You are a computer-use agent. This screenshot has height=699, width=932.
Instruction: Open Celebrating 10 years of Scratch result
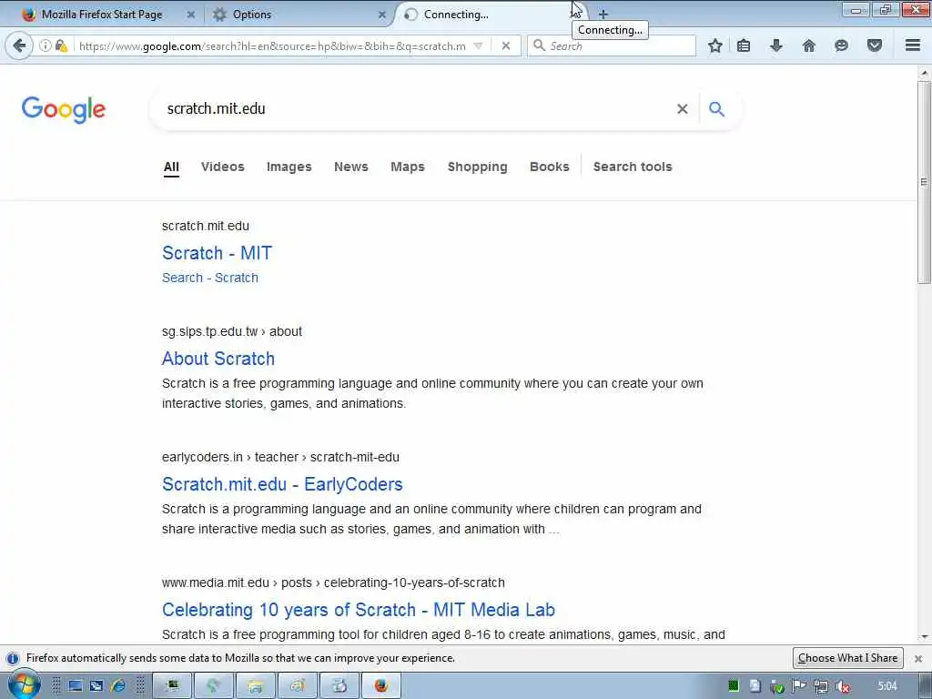359,610
